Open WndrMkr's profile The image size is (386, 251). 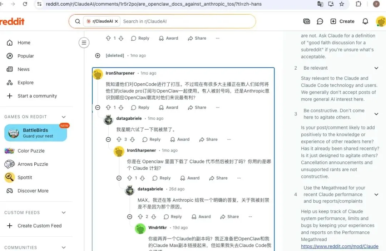(x=158, y=227)
